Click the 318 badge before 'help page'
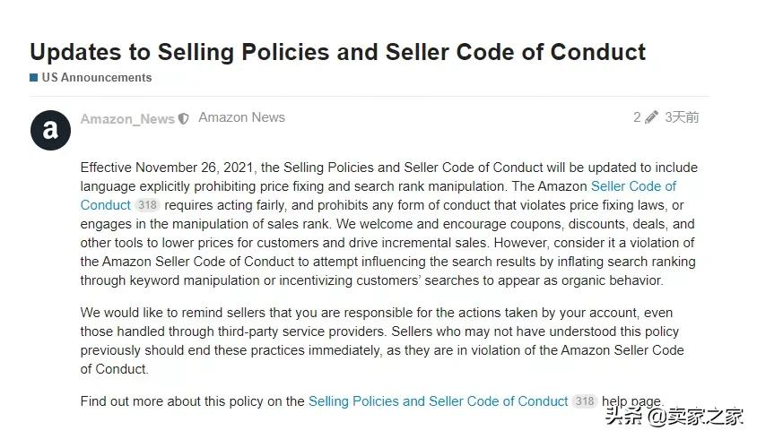 585,401
